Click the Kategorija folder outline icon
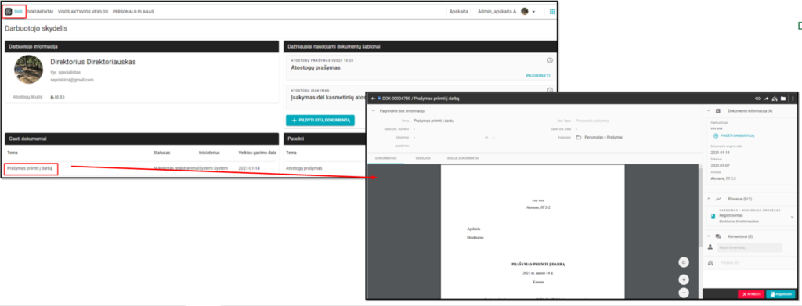The height and width of the screenshot is (306, 802). coord(579,138)
